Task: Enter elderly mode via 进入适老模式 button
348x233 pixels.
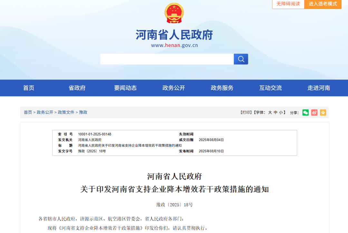Action: coord(323,4)
